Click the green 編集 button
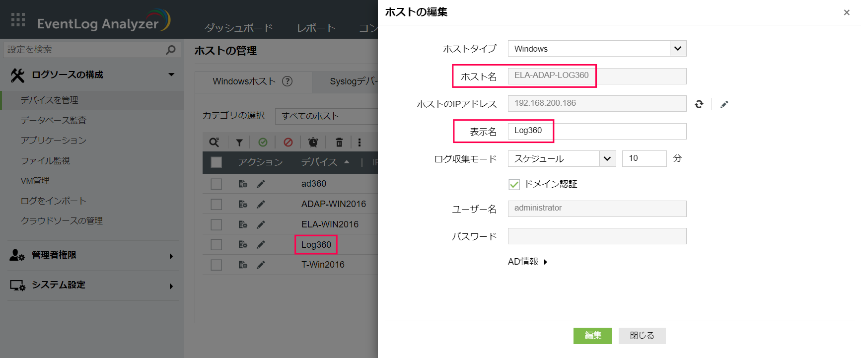 pyautogui.click(x=592, y=336)
